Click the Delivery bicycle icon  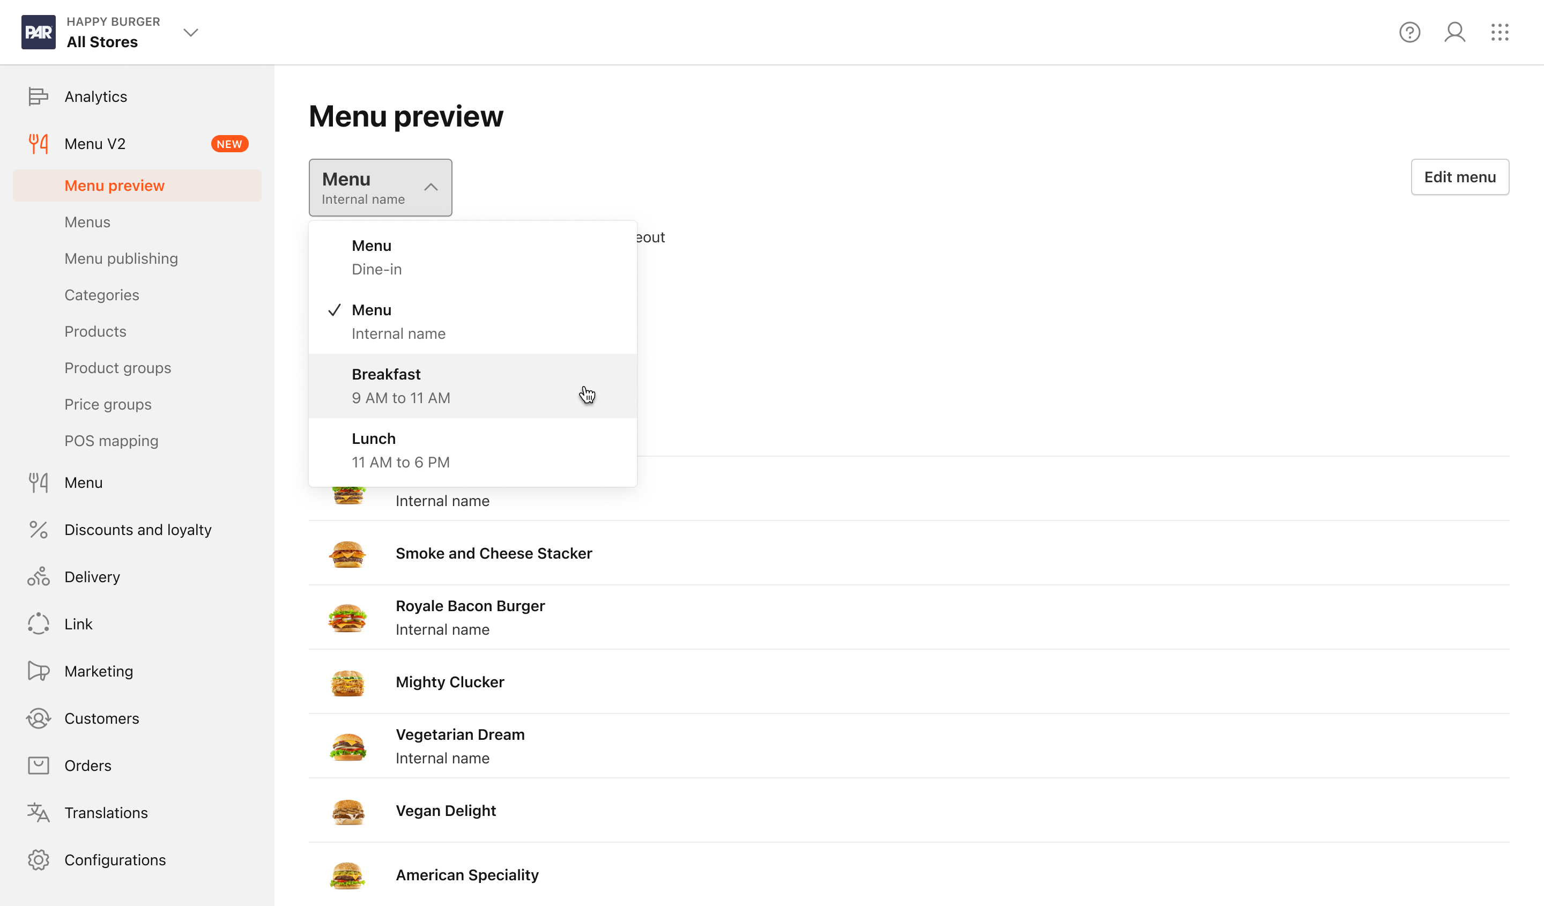click(38, 577)
